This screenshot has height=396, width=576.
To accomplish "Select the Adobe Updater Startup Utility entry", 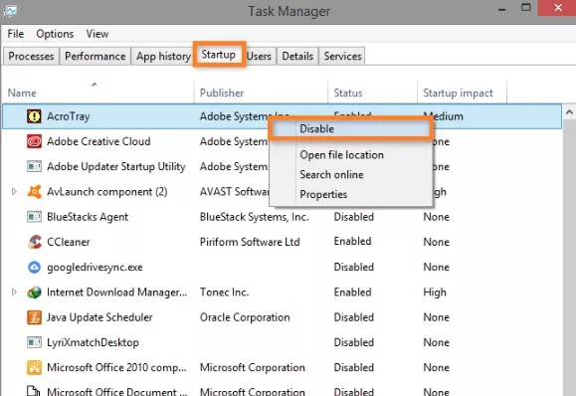I will coord(116,166).
